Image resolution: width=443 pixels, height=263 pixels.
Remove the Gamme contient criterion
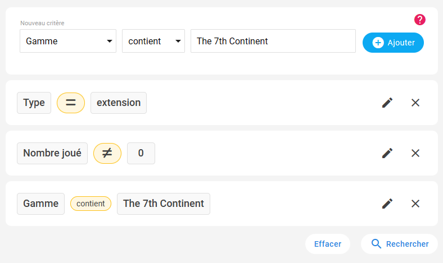click(x=415, y=204)
